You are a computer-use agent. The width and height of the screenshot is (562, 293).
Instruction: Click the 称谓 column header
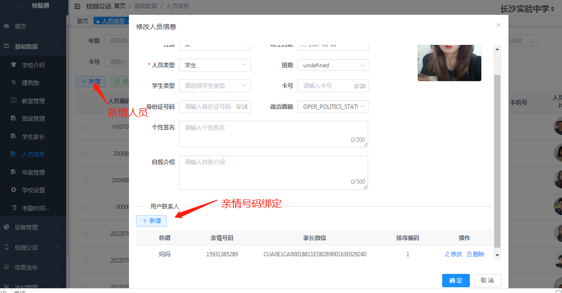click(x=165, y=238)
